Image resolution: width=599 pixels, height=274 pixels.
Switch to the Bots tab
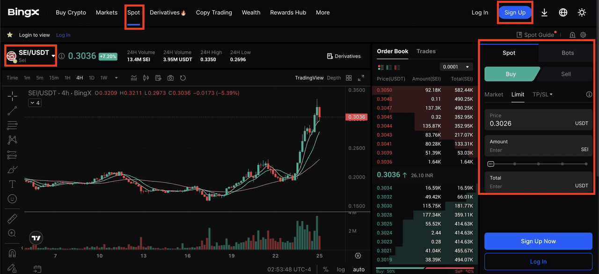pyautogui.click(x=568, y=53)
